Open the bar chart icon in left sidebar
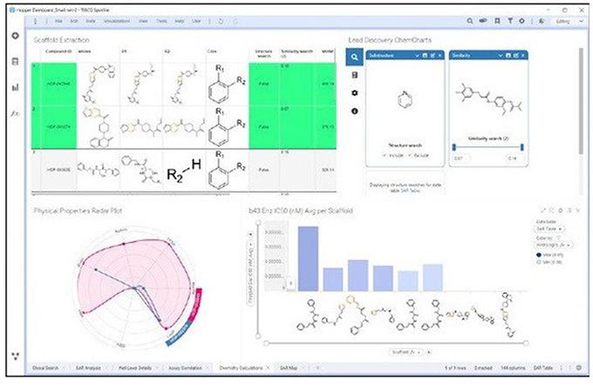 (x=15, y=87)
